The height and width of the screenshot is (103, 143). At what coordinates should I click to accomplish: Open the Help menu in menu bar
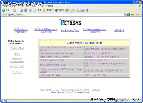[49, 6]
